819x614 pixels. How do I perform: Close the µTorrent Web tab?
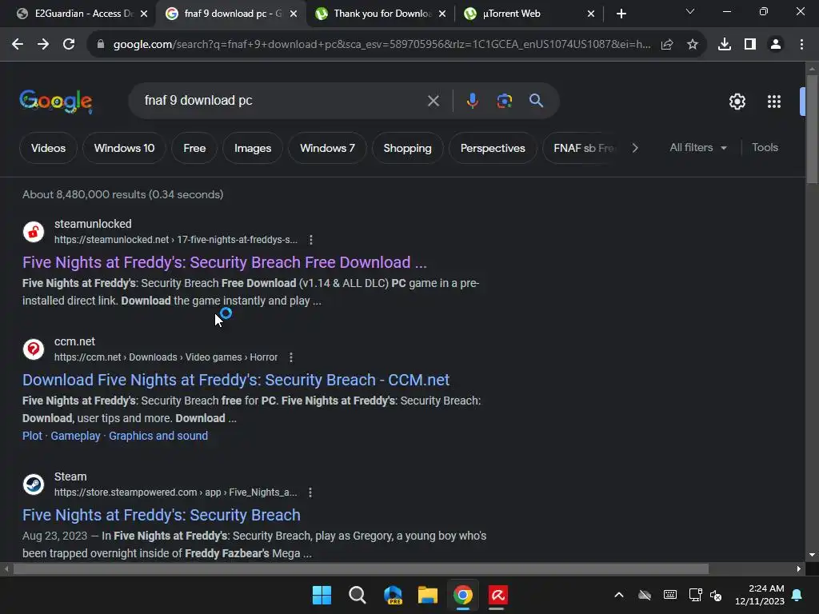pos(591,14)
